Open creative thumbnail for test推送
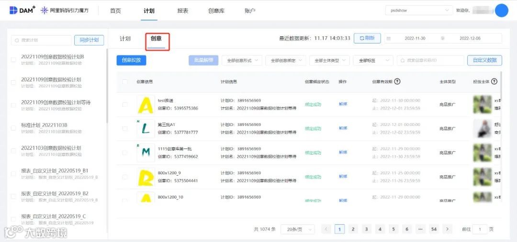The height and width of the screenshot is (242, 517). click(146, 105)
